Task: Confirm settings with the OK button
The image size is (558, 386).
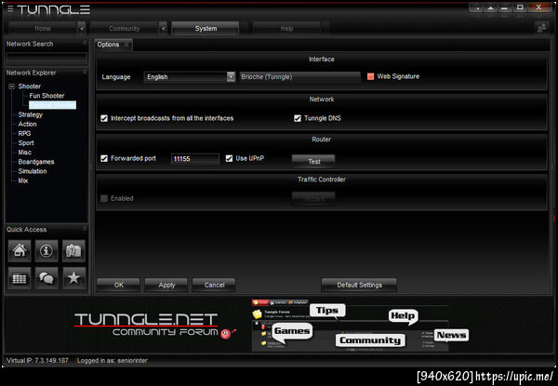Action: coord(119,285)
